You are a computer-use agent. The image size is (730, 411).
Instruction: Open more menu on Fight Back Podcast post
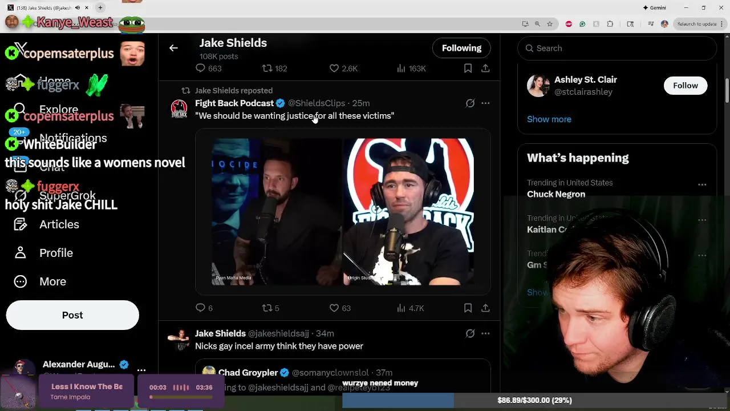pos(485,103)
